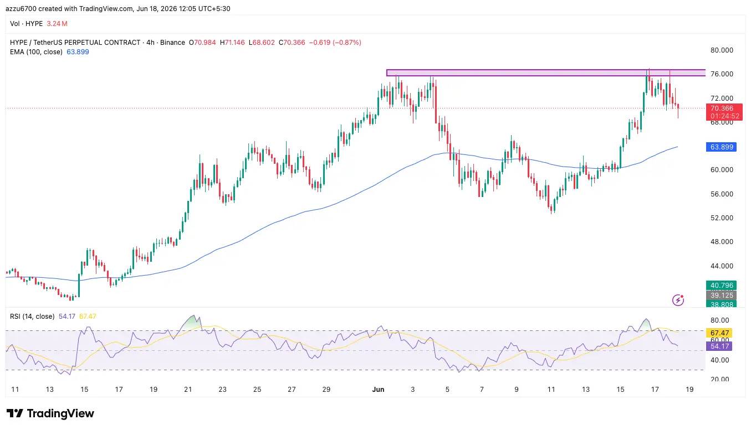Click the 21 date label on time axis
The width and height of the screenshot is (751, 430).
[188, 390]
